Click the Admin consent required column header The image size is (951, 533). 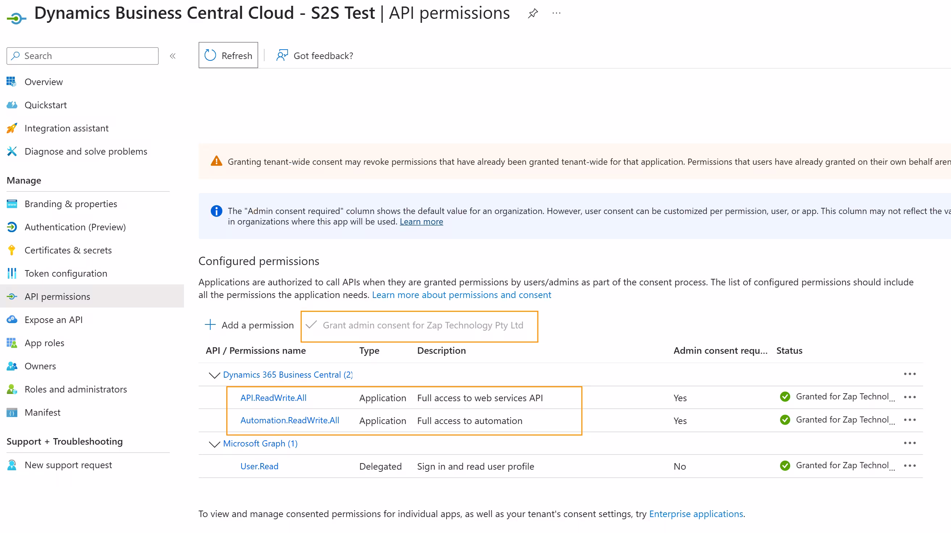pos(720,351)
